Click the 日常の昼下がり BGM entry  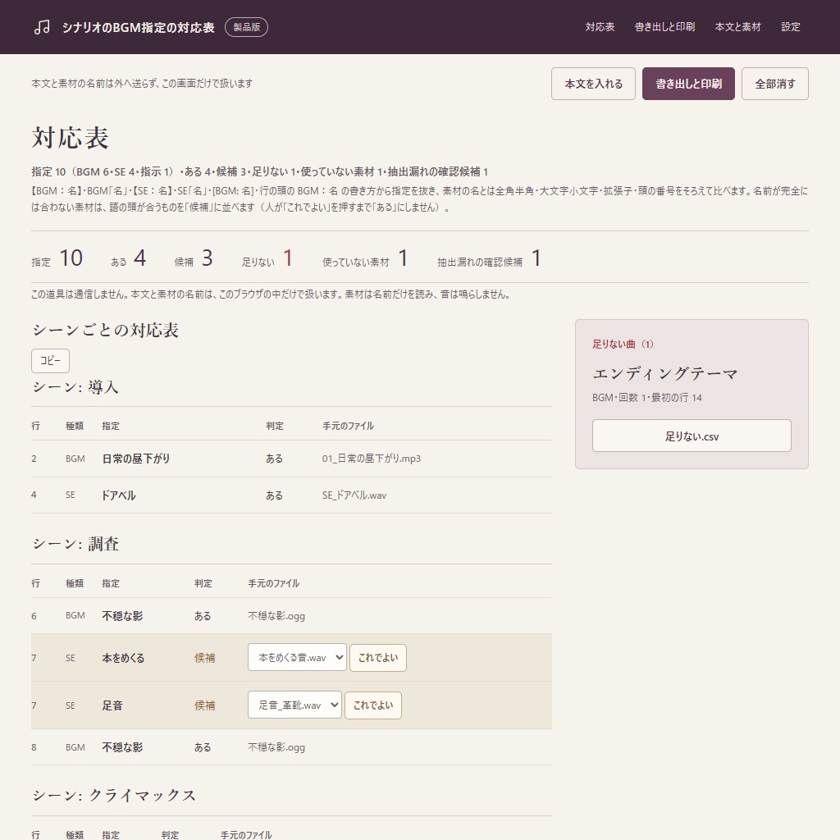pos(136,459)
